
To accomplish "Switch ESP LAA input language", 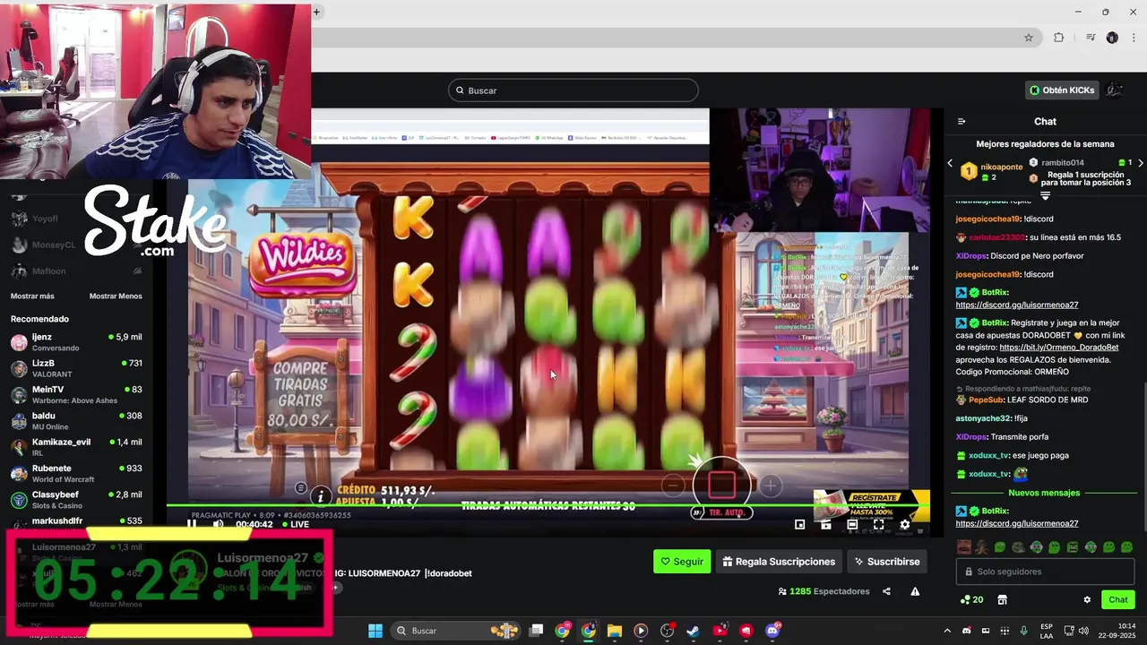I will (x=1047, y=631).
